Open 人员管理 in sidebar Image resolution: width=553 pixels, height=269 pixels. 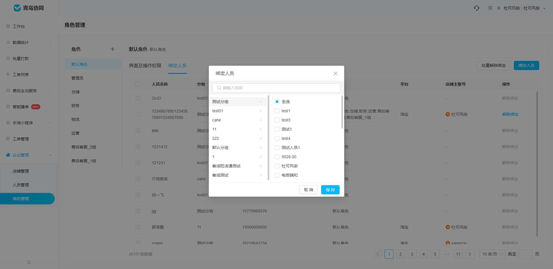(21, 185)
